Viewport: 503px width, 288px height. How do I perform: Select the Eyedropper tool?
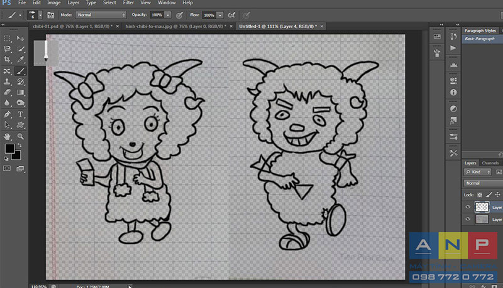20,60
